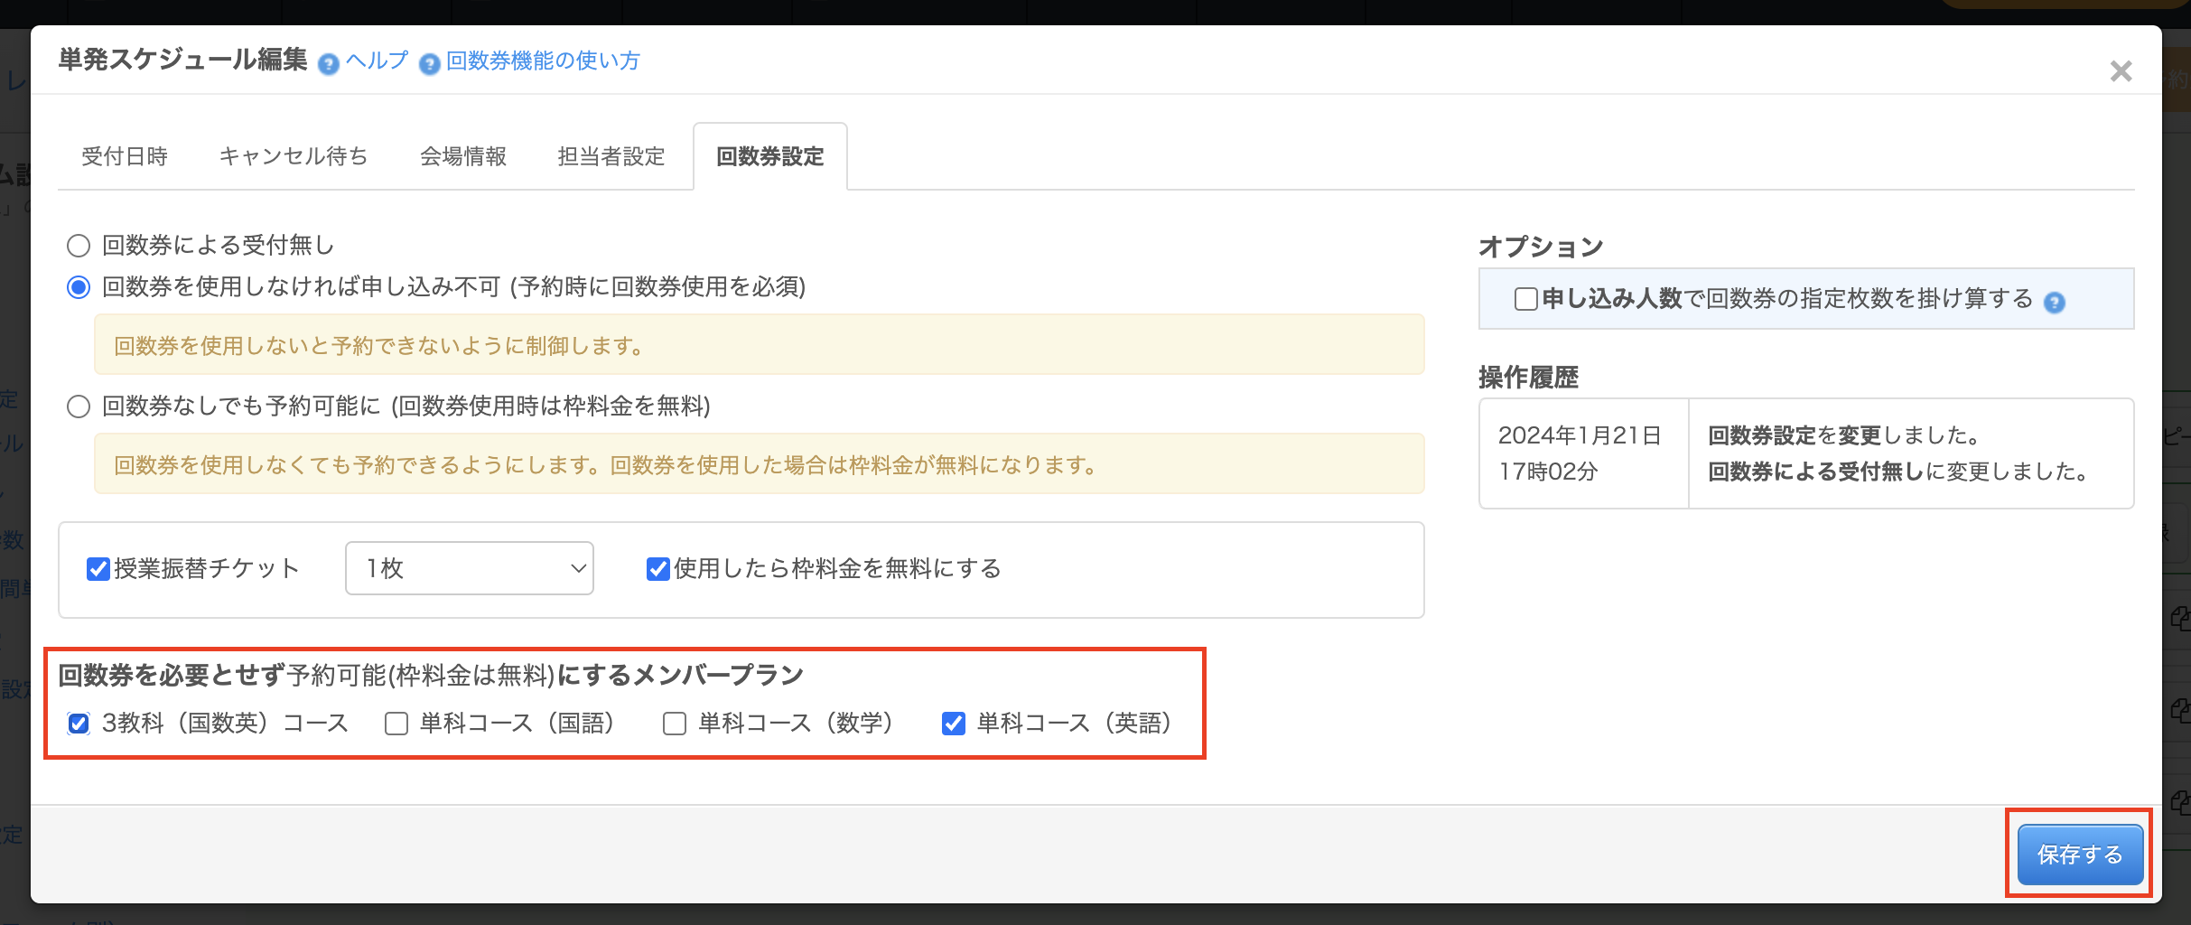Go to the 担当者設定 tab
Viewport: 2191px width, 925px height.
(611, 156)
